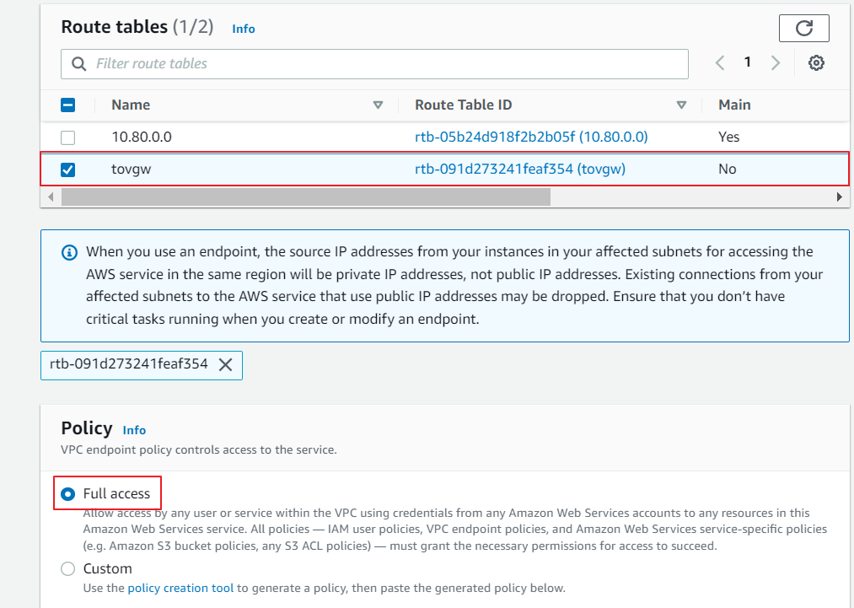
Task: Open the policy creation tool link
Action: coord(180,588)
